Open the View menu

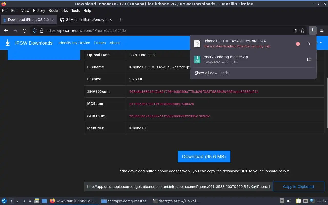pyautogui.click(x=25, y=11)
